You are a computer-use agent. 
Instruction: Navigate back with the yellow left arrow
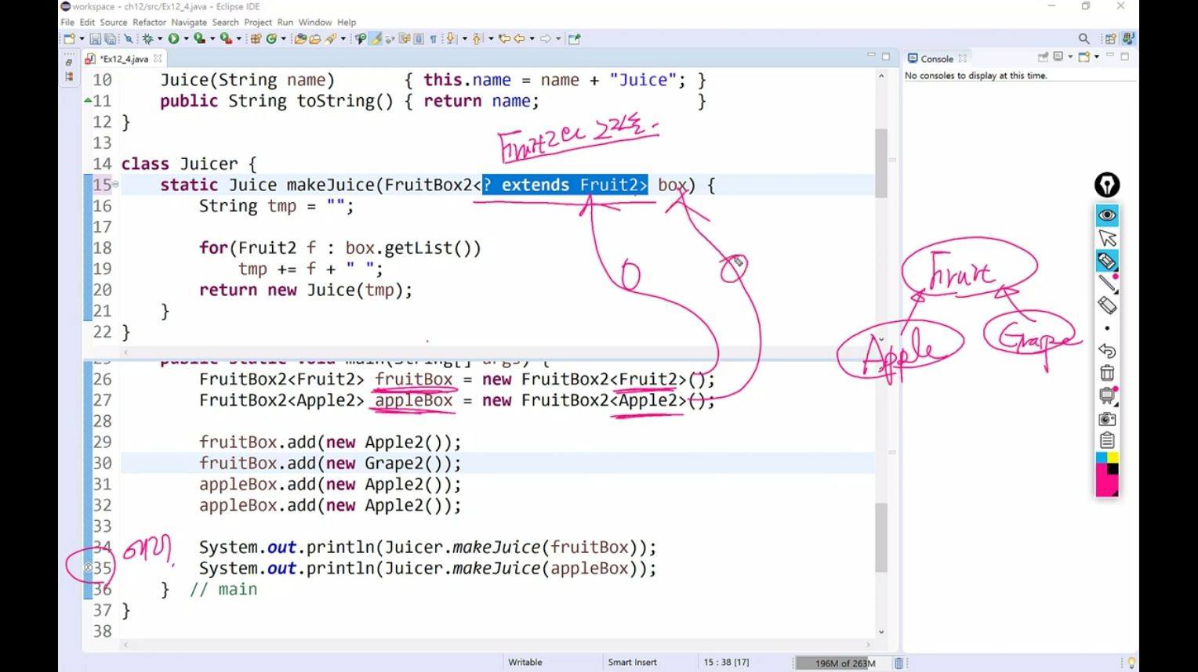click(519, 38)
